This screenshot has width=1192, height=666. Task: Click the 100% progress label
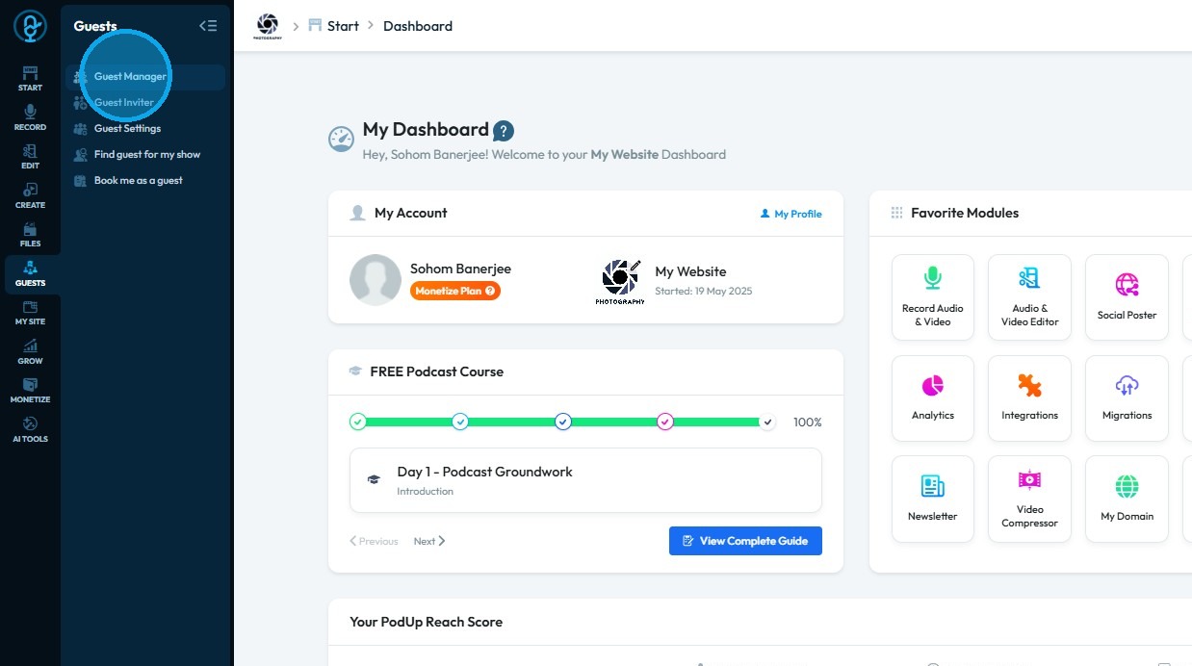[x=808, y=423]
